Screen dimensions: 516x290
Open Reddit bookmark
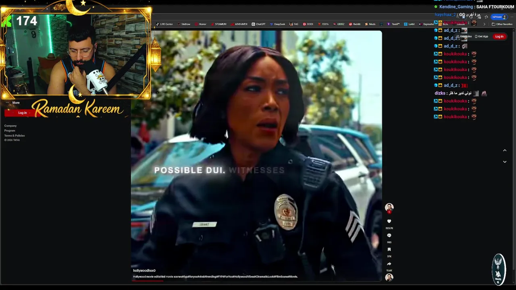pos(355,24)
